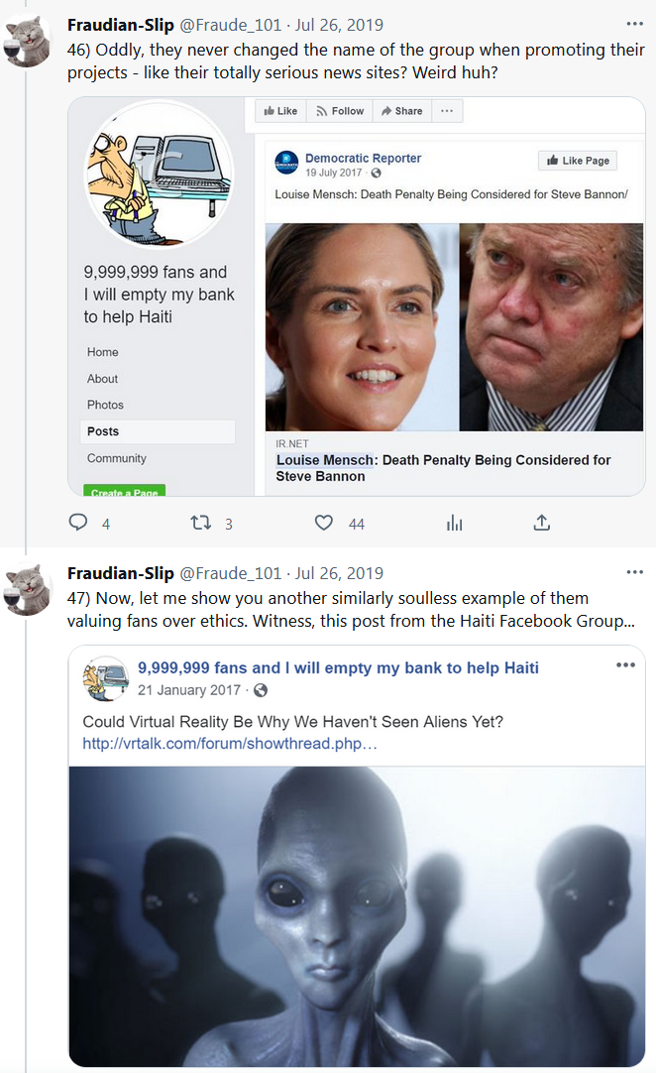This screenshot has width=656, height=1073.
Task: Expand the ellipsis menu beside Share
Action: pos(447,111)
